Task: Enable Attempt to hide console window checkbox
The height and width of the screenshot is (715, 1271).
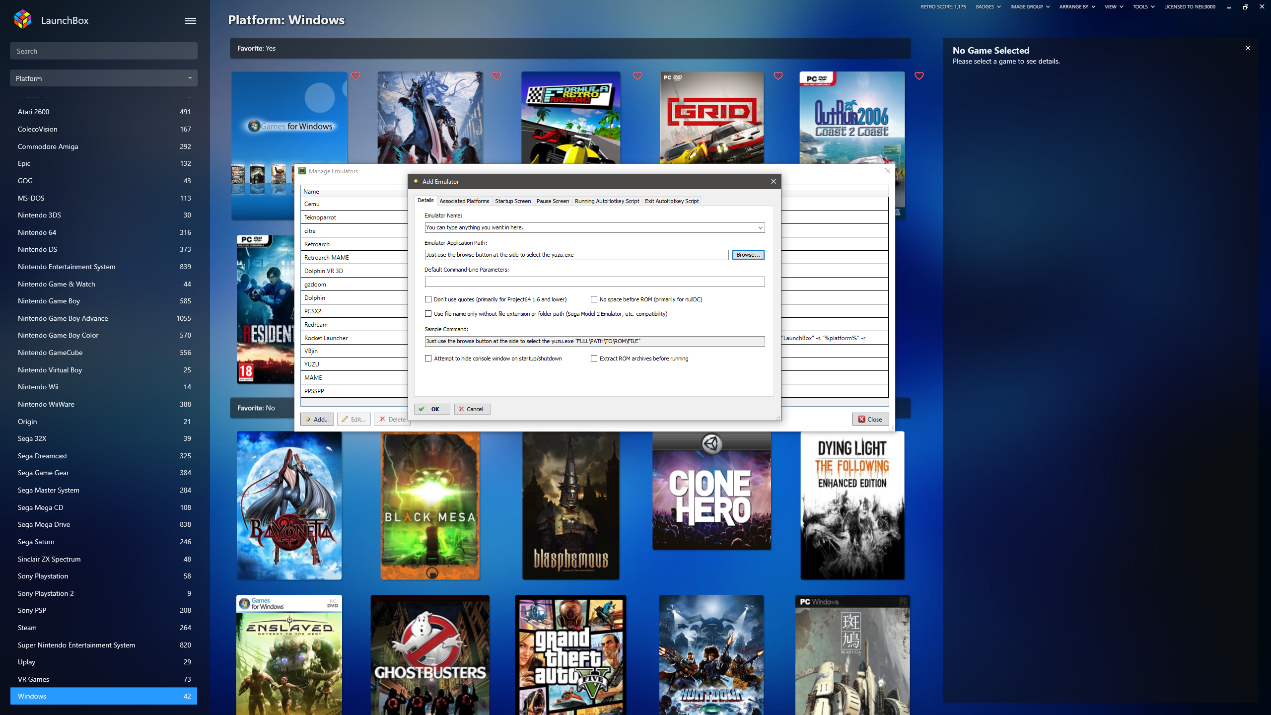Action: [428, 358]
